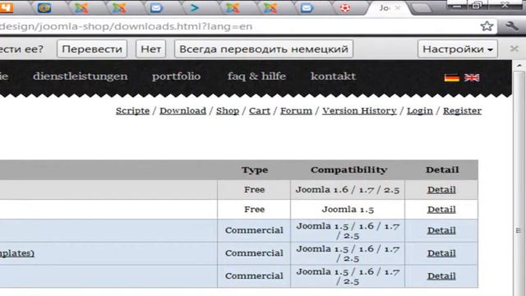
Task: Bookmark this page with the star icon
Action: point(487,26)
